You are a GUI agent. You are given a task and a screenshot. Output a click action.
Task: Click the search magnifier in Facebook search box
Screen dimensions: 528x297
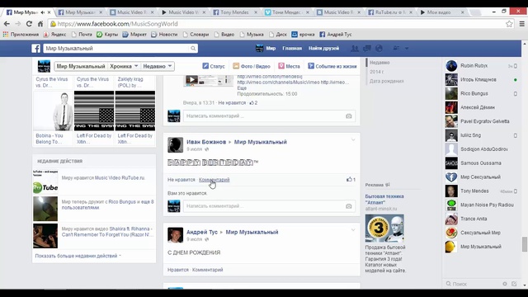tap(193, 49)
